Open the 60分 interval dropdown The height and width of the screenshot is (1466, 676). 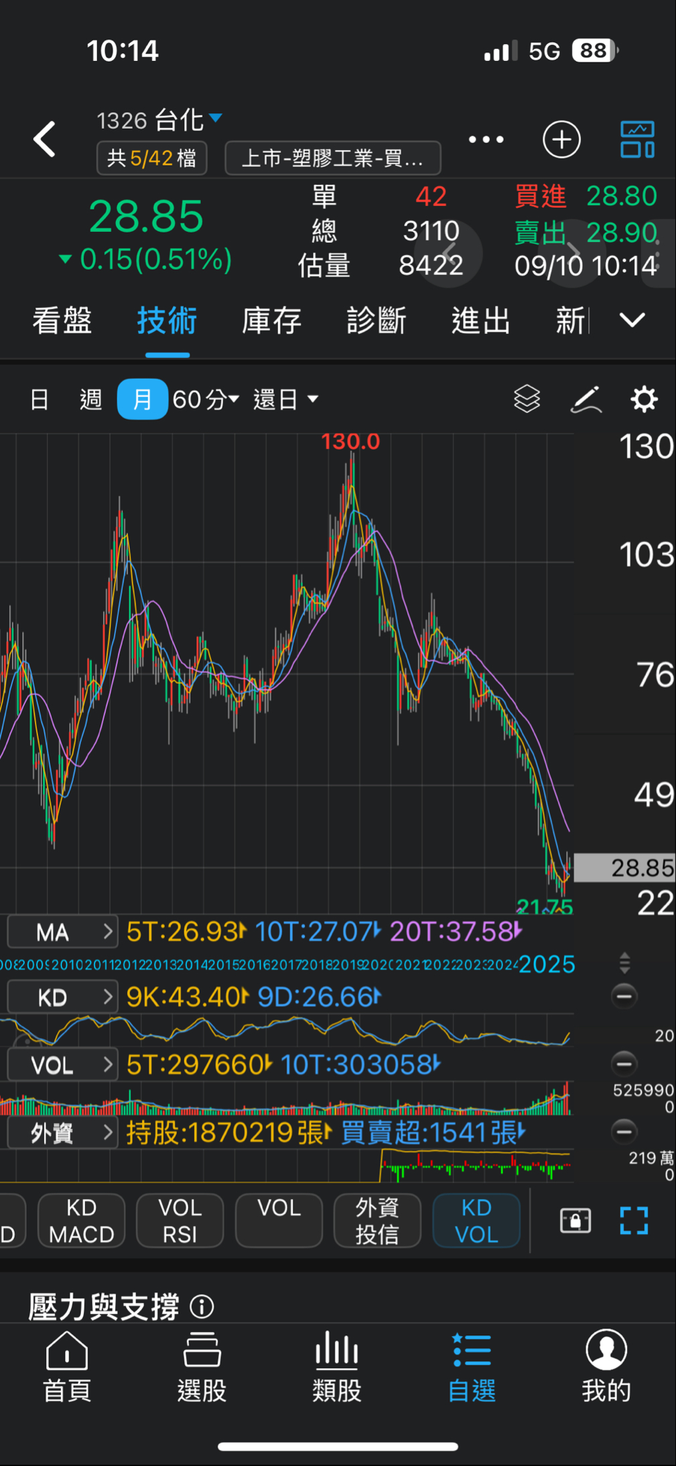tap(206, 400)
